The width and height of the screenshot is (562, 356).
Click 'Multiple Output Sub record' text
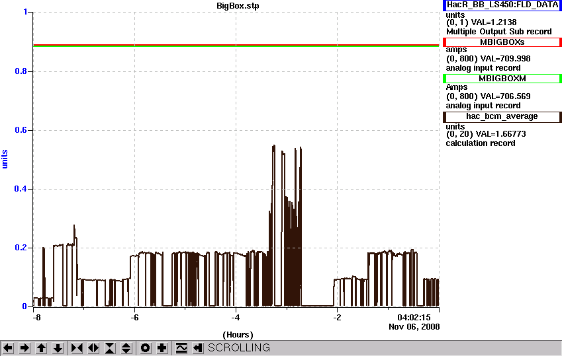point(499,32)
